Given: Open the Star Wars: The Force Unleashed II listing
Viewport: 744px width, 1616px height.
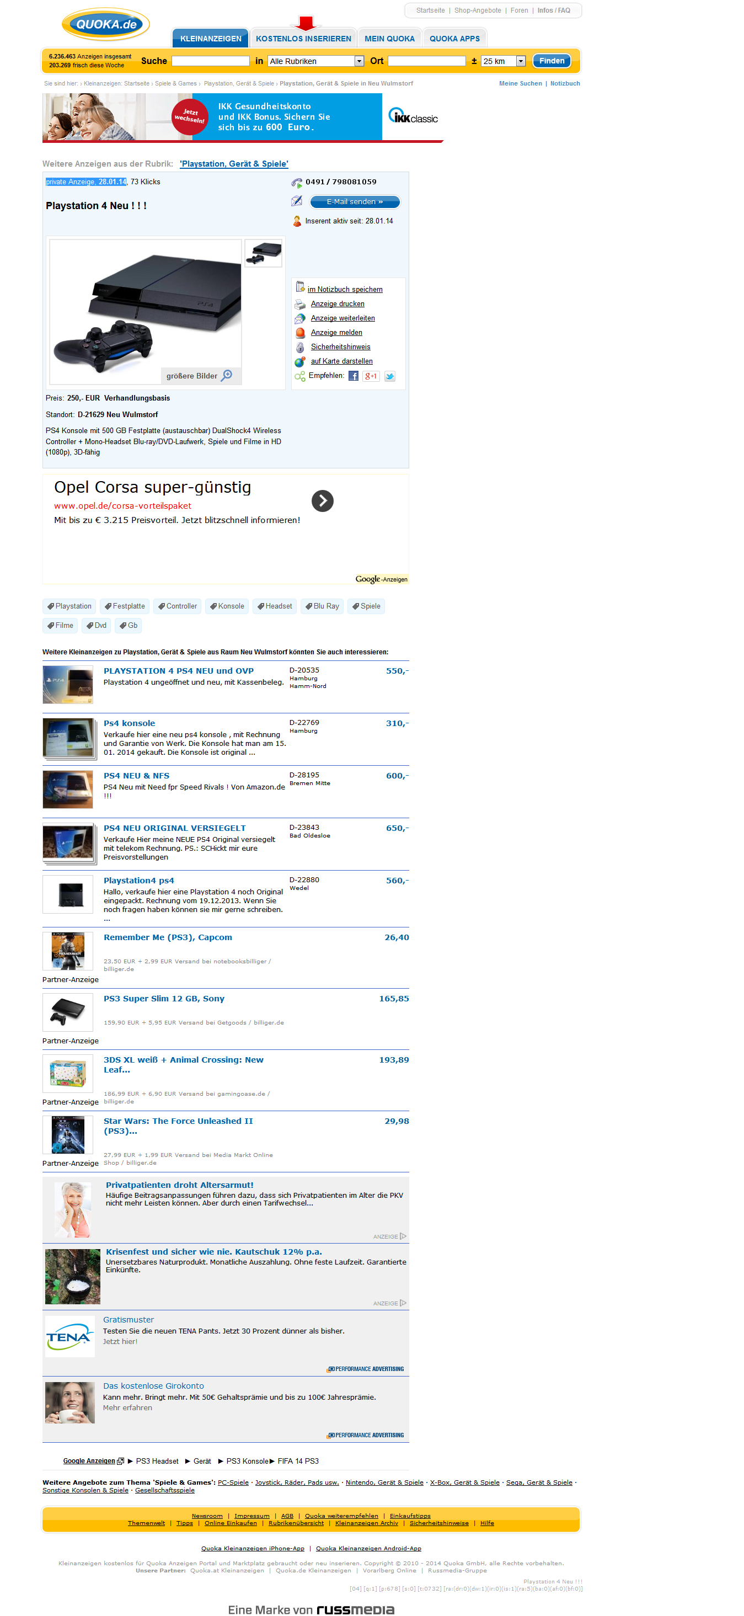Looking at the screenshot, I should (178, 1126).
